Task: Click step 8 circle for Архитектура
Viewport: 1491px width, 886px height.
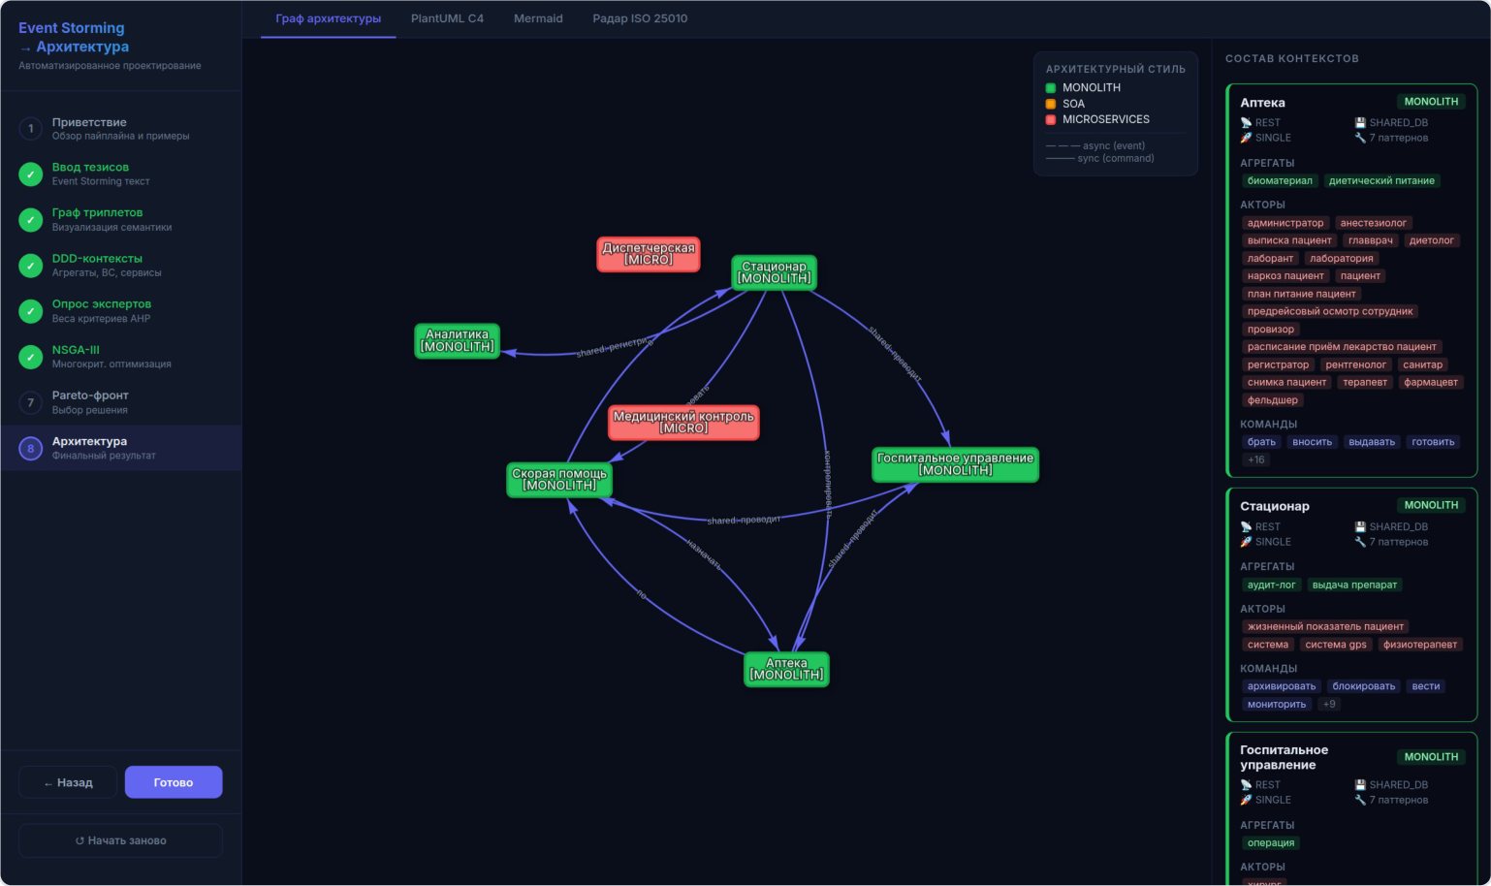Action: coord(31,448)
